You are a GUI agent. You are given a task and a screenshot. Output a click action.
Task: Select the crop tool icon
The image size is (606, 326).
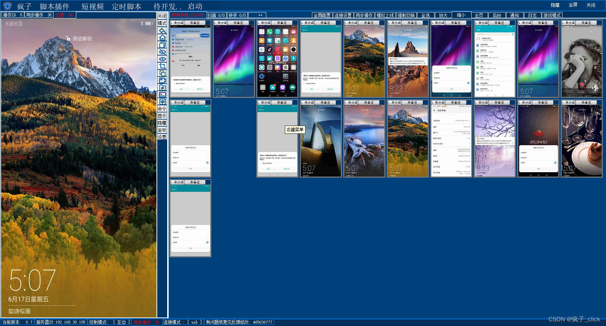[x=162, y=66]
